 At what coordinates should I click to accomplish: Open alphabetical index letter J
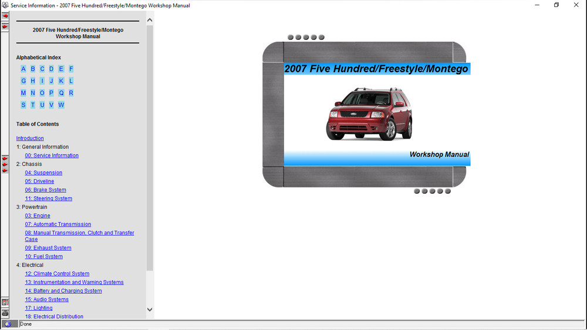(51, 81)
